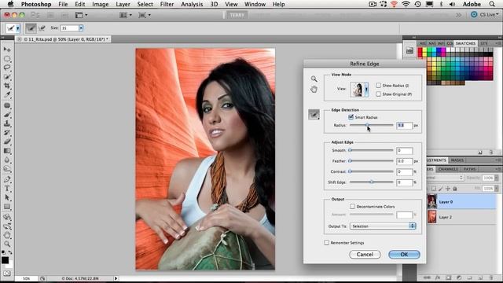Select the Lasso tool

pos(7,68)
